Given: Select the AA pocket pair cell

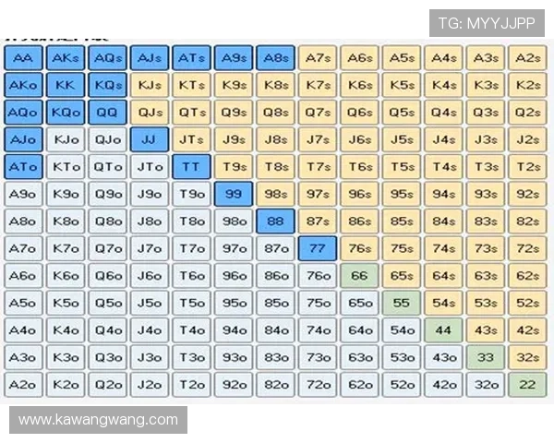Looking at the screenshot, I should coord(22,58).
